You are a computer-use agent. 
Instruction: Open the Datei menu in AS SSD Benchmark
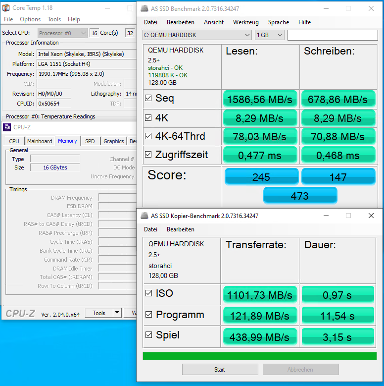(x=151, y=22)
